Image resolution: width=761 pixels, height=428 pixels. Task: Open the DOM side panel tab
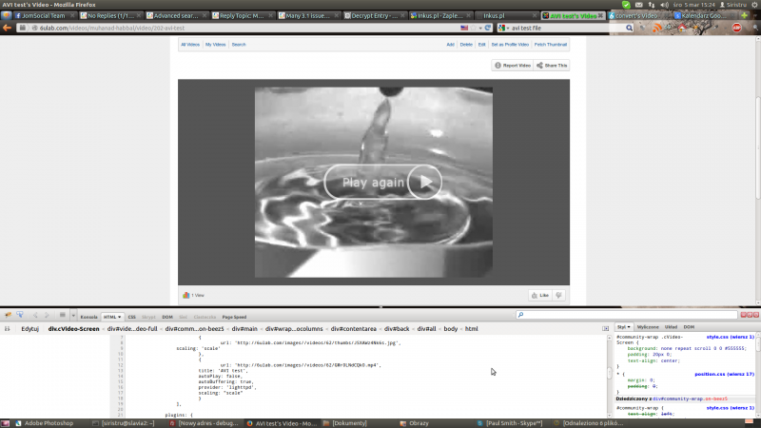[x=689, y=327]
